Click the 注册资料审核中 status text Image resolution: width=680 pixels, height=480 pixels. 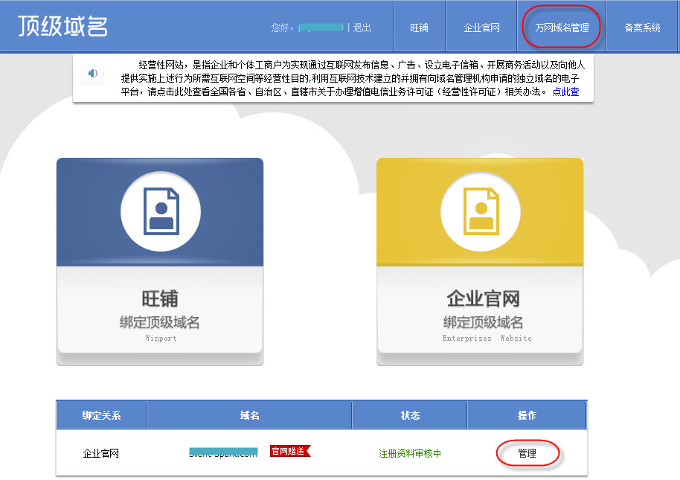(x=410, y=453)
